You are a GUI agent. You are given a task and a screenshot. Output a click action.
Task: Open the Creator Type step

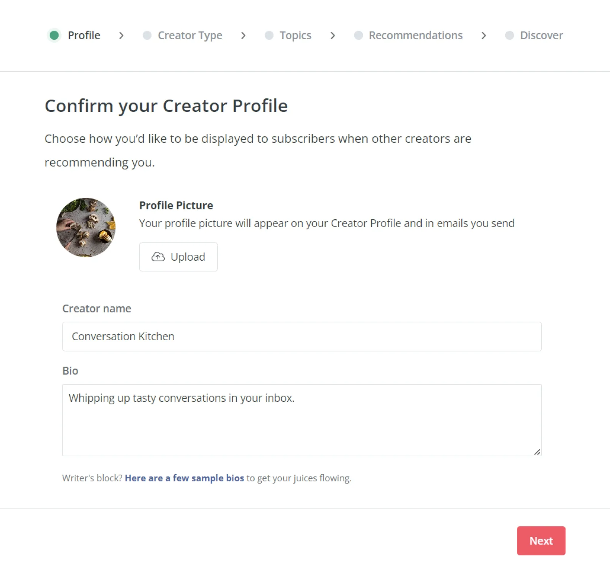coord(190,35)
